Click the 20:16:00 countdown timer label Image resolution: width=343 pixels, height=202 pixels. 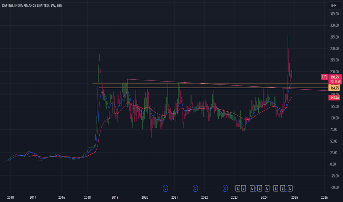point(336,82)
